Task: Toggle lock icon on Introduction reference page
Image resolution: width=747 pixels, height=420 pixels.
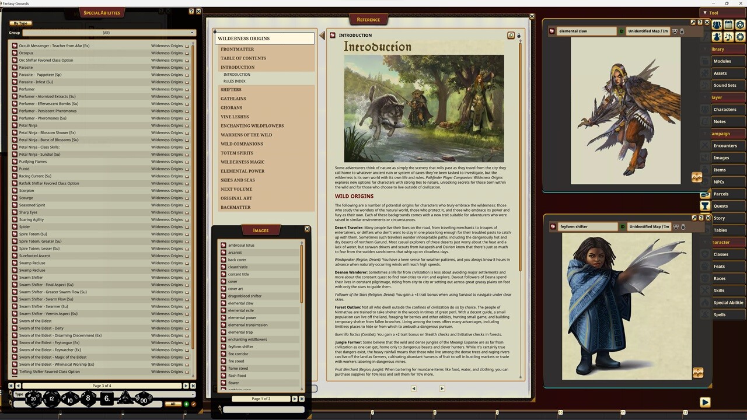Action: click(x=518, y=36)
